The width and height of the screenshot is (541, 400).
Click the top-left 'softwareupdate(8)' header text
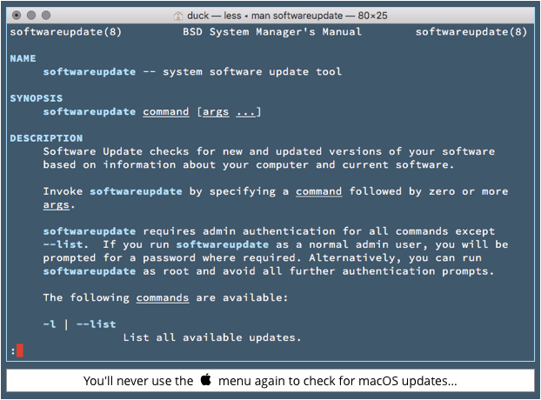click(66, 31)
